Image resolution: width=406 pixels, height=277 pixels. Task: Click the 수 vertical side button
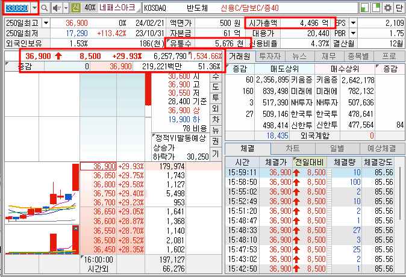(216, 76)
